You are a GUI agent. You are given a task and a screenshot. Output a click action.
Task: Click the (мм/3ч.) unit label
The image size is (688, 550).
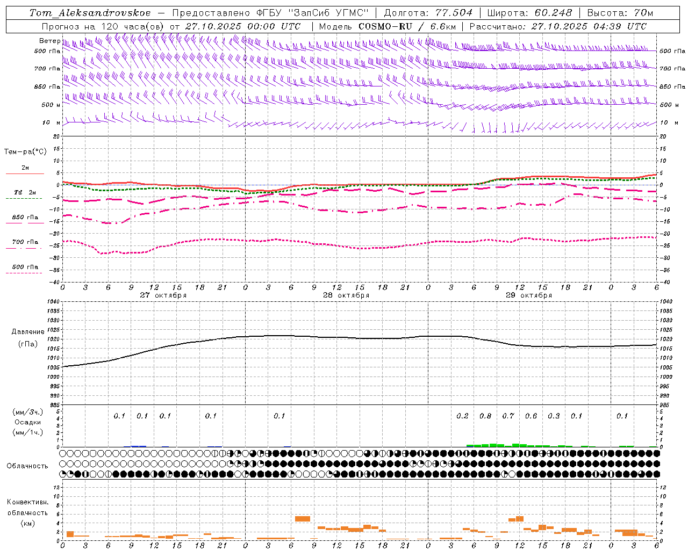(x=27, y=412)
